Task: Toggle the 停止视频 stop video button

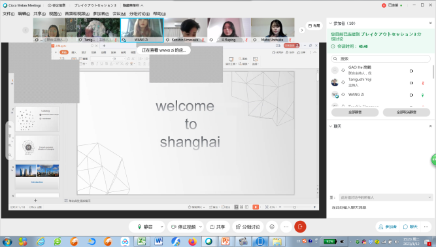Action: coord(184,227)
